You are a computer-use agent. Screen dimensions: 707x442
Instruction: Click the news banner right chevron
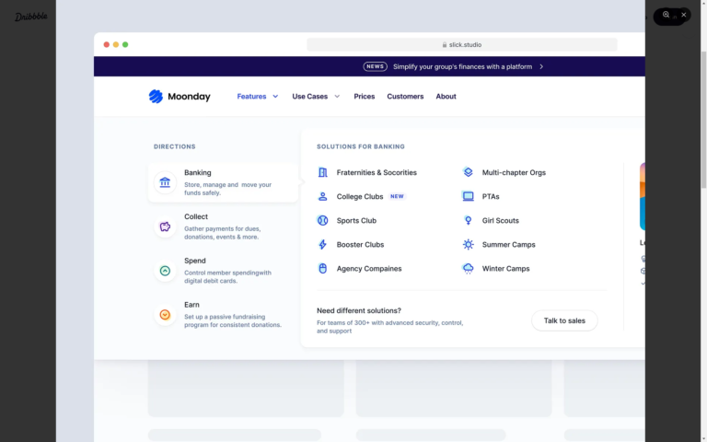coord(541,66)
